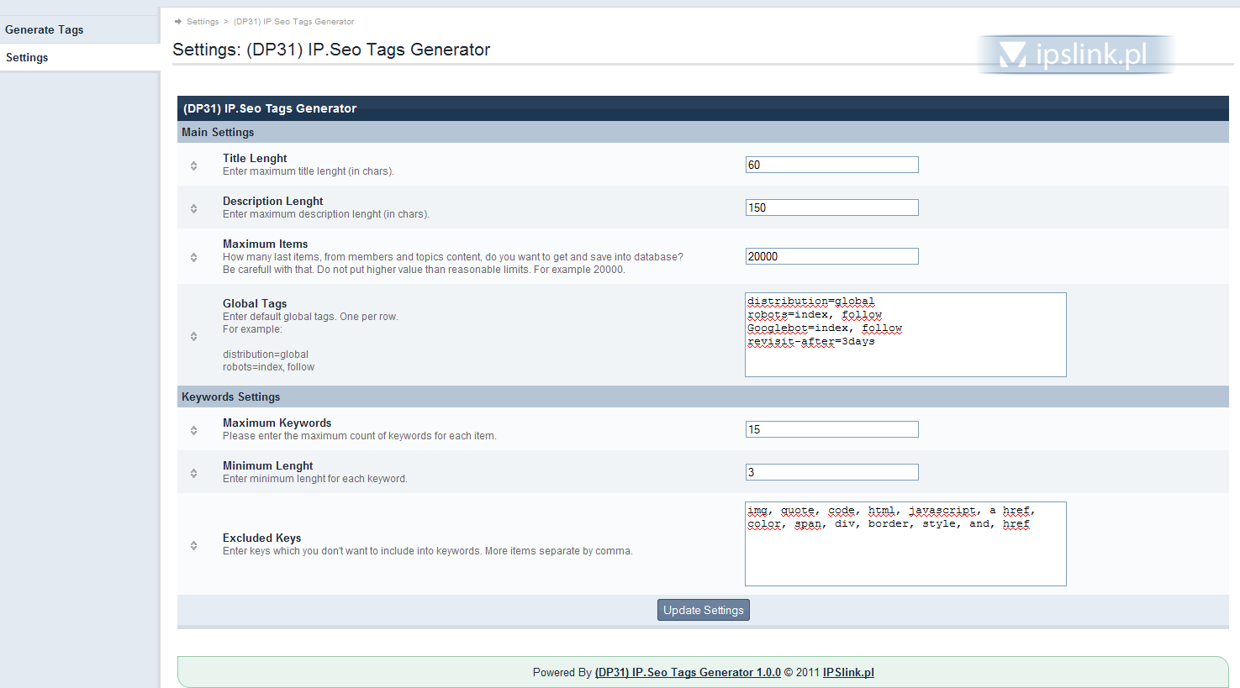Click inside the Excluded Keys text area
The height and width of the screenshot is (688, 1240).
point(905,559)
